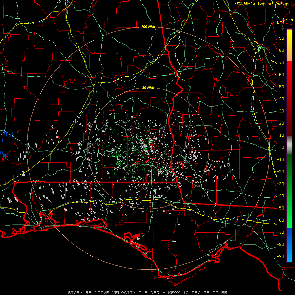
Task: Click the KEOX radar site identifier
Action: pos(174,293)
